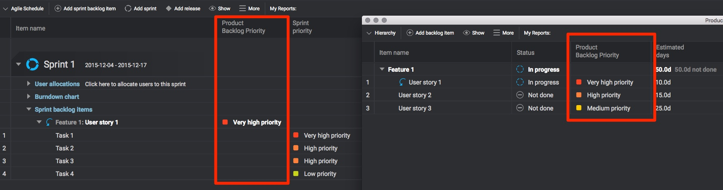Click the Add sprint circle icon

tap(128, 8)
